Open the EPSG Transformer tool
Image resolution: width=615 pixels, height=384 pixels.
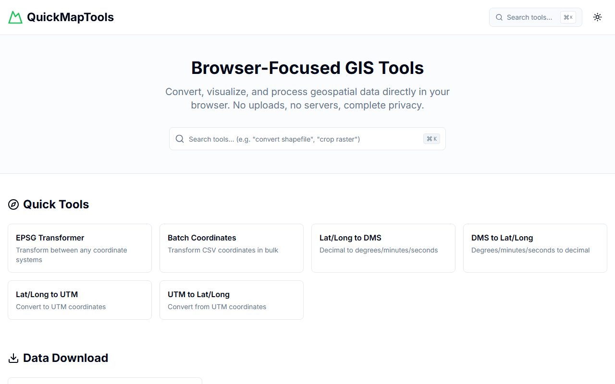coord(79,248)
